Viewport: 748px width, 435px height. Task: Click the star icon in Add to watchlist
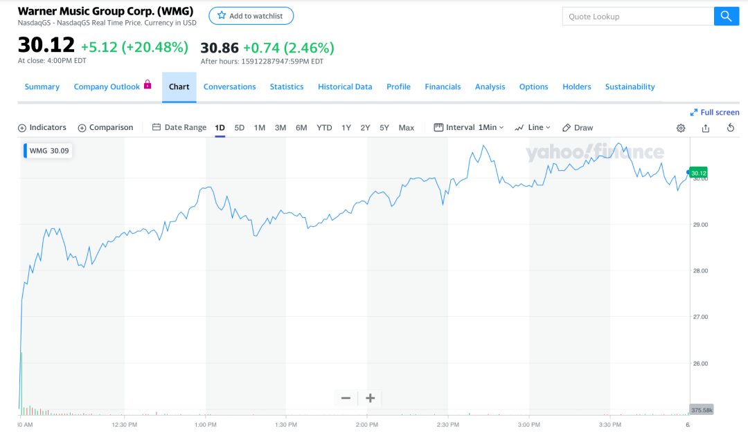pyautogui.click(x=222, y=16)
